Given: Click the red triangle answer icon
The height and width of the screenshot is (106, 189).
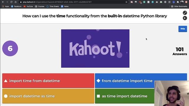Looking at the screenshot, I should pos(6,81).
